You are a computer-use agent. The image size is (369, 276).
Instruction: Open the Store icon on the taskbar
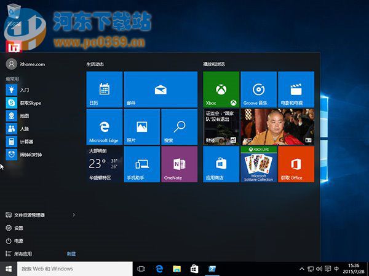point(194,269)
